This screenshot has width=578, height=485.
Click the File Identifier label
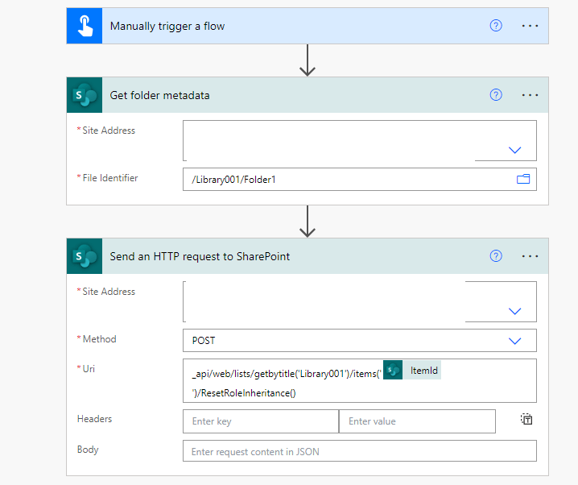(x=109, y=178)
